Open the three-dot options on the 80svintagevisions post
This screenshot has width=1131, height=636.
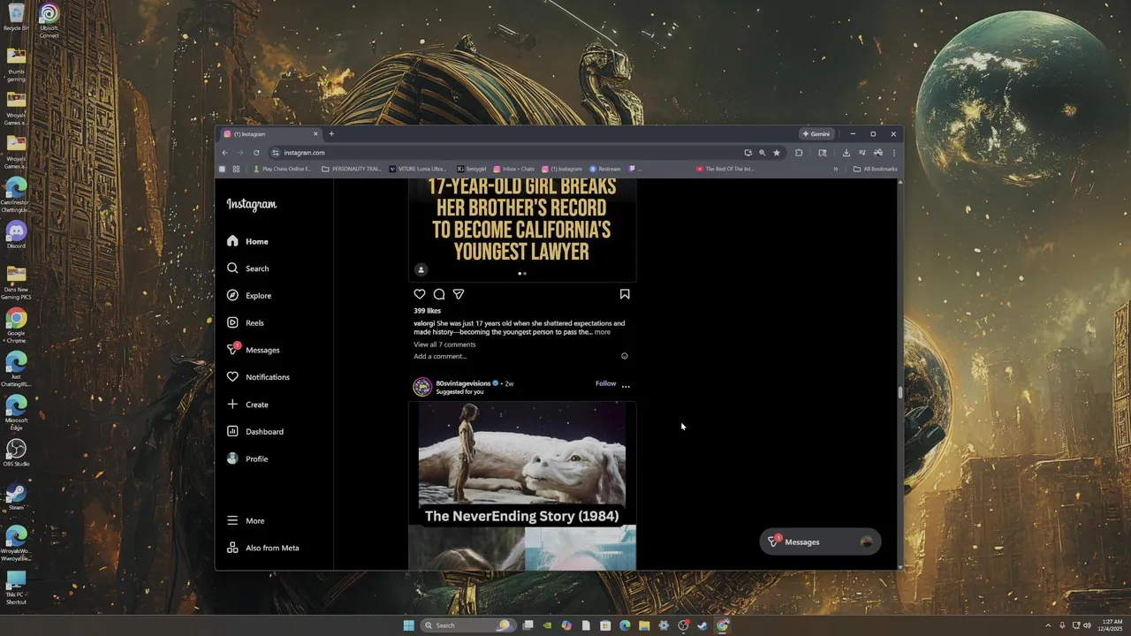tap(626, 386)
